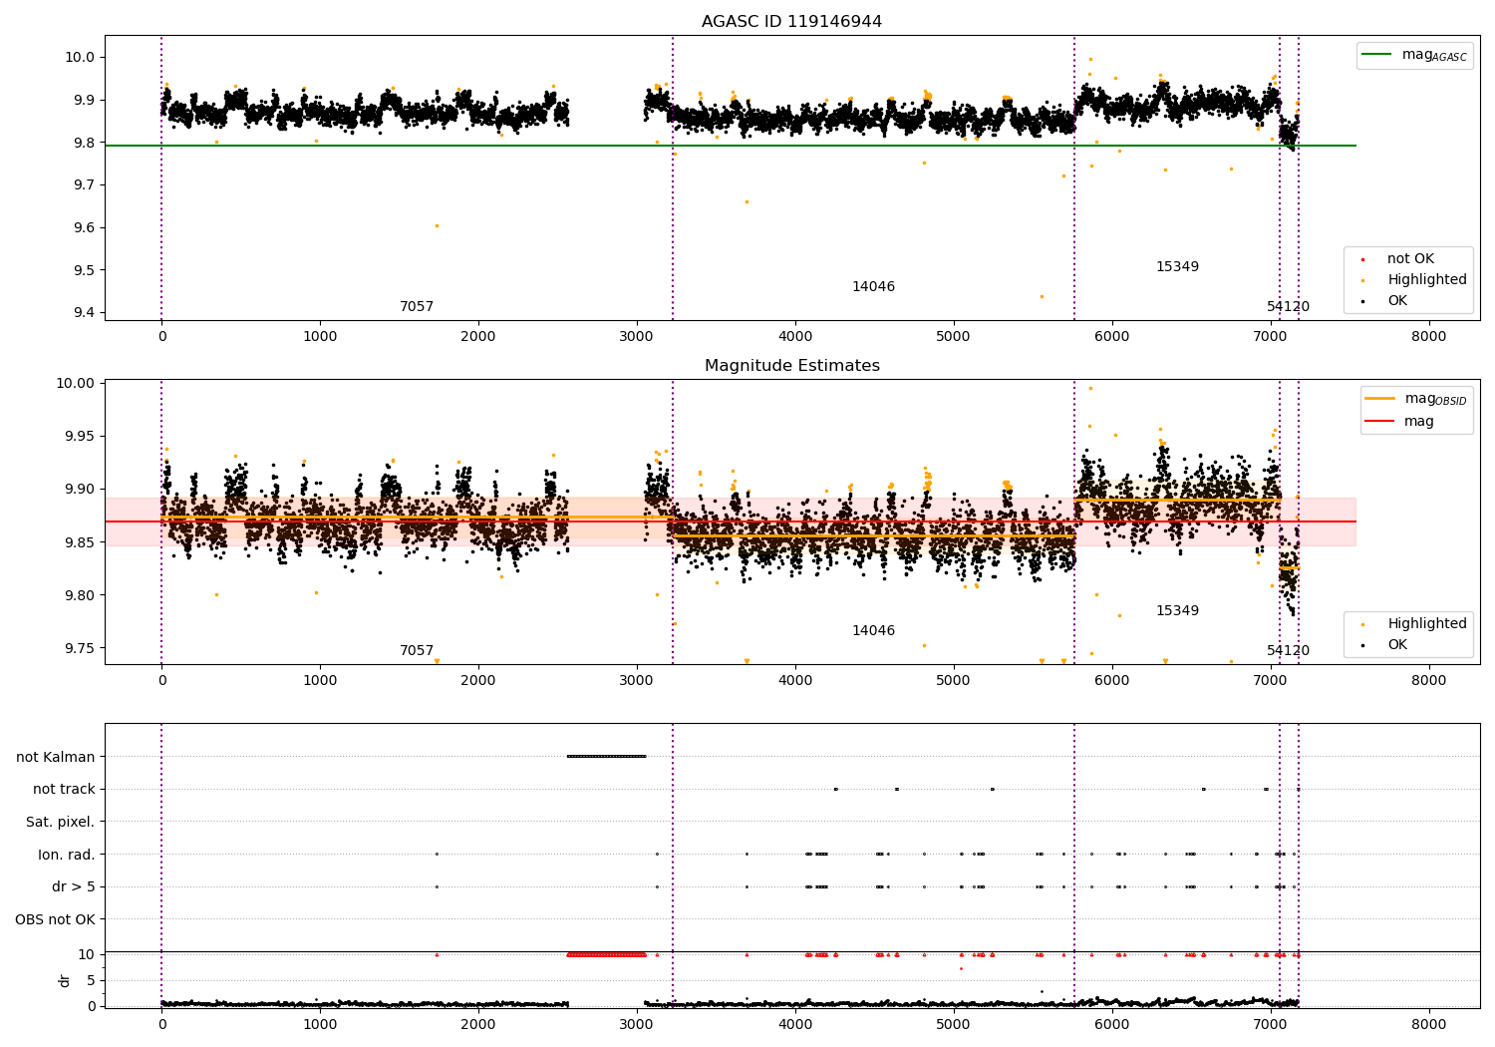The width and height of the screenshot is (1495, 1047).
Task: Click the 'not track' row label
Action: [x=64, y=790]
